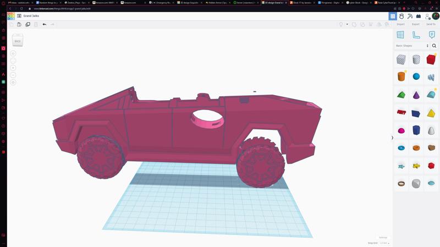The width and height of the screenshot is (440, 247).
Task: Collapse the shapes panel with the chevron
Action: pos(392,138)
